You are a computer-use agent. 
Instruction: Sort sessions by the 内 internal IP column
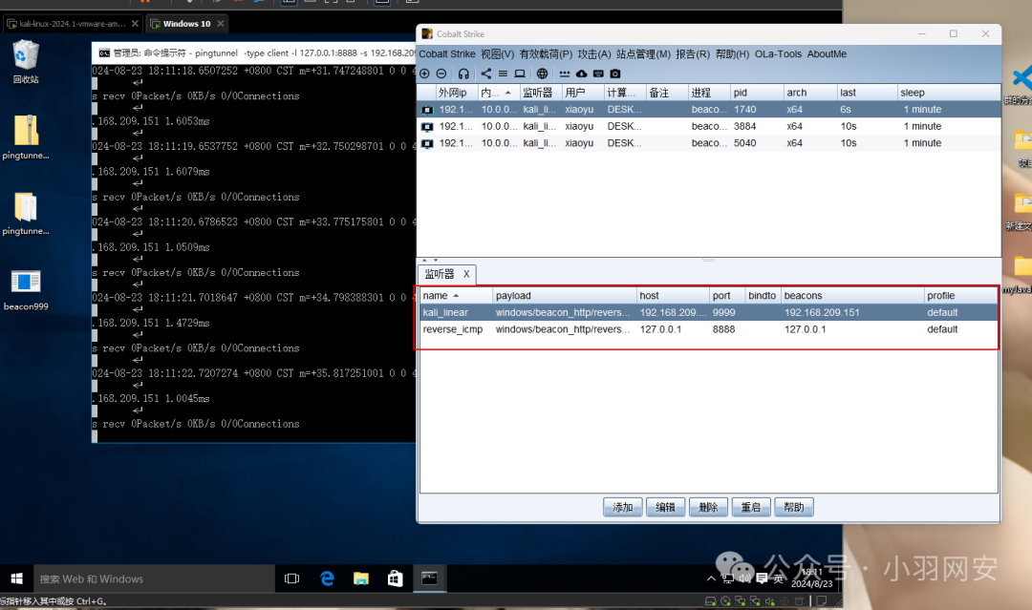(x=498, y=93)
